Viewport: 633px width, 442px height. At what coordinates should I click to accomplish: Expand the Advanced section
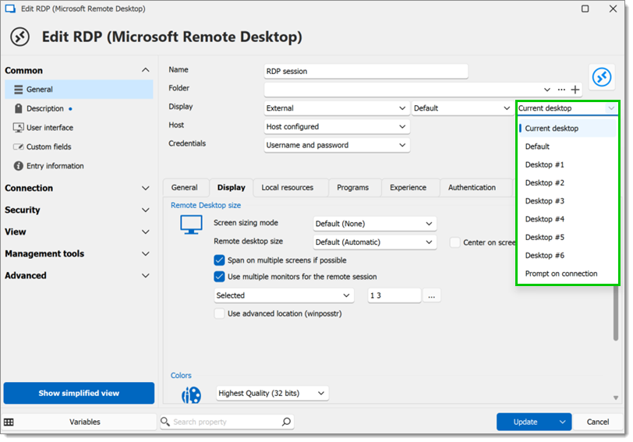[x=145, y=275]
